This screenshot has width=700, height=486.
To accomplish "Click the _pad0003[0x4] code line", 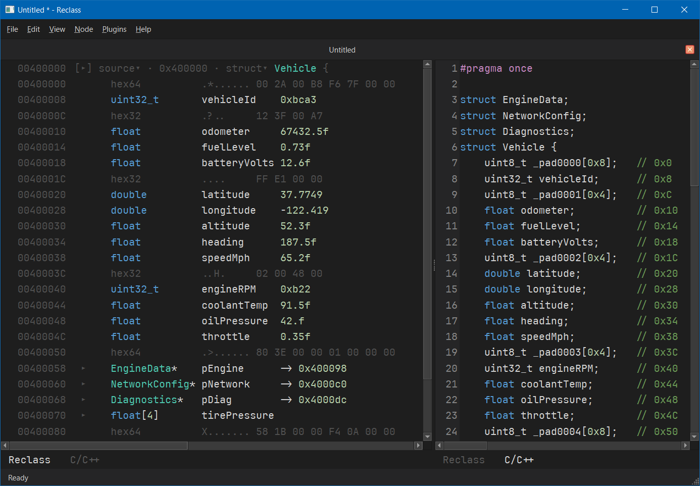I will (x=551, y=352).
